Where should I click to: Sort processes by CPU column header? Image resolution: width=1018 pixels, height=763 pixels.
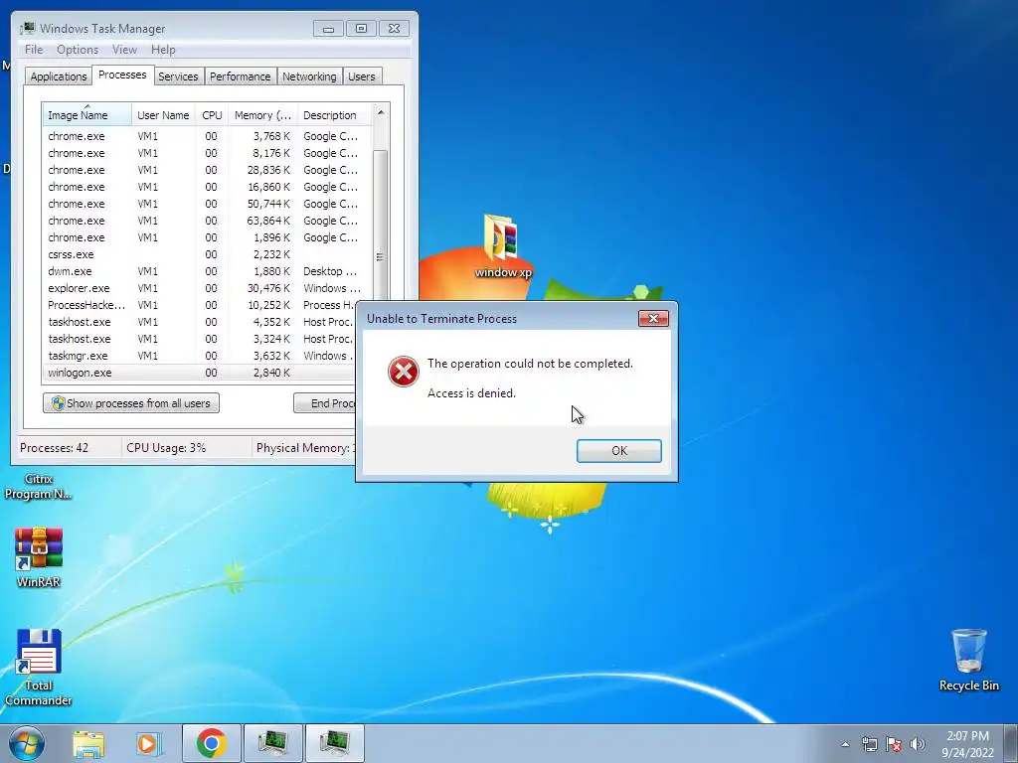(212, 115)
